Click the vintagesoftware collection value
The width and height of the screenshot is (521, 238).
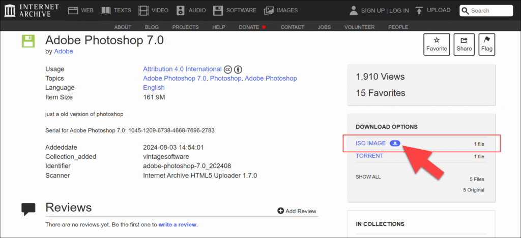tap(166, 156)
